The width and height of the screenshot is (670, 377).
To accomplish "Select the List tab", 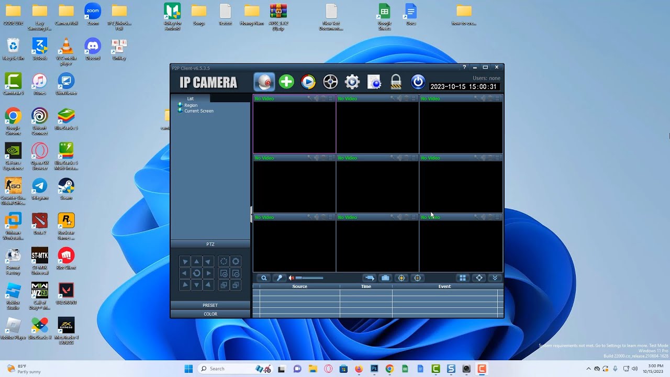I will (191, 98).
